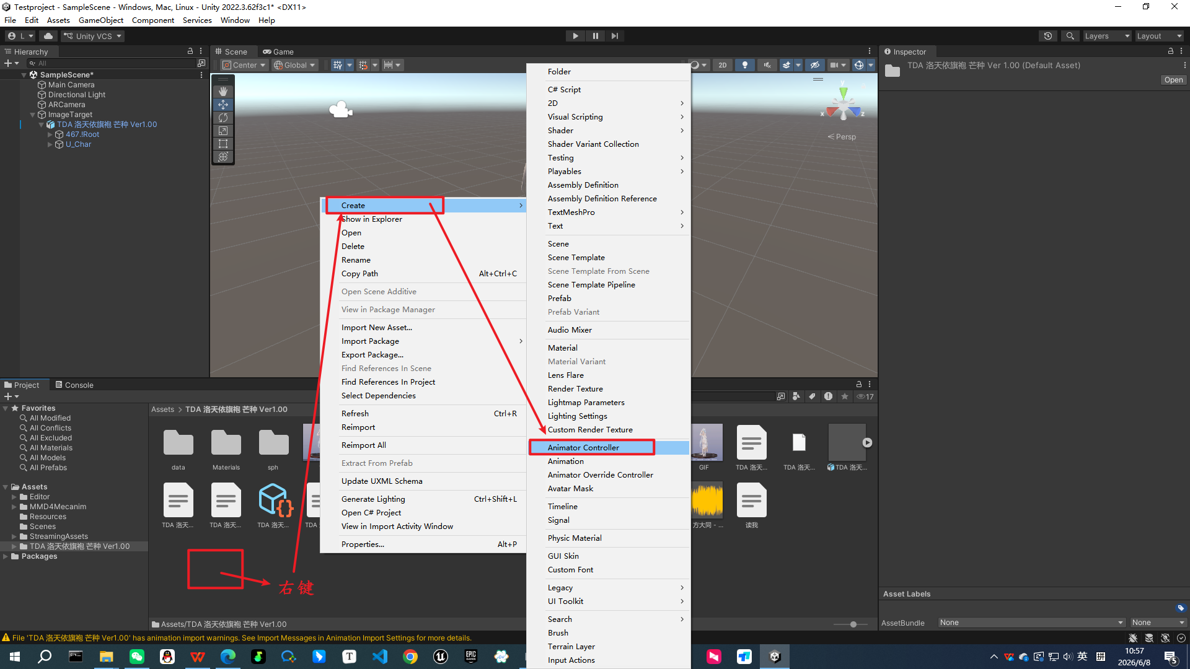
Task: Switch to the Game tab
Action: pyautogui.click(x=278, y=51)
